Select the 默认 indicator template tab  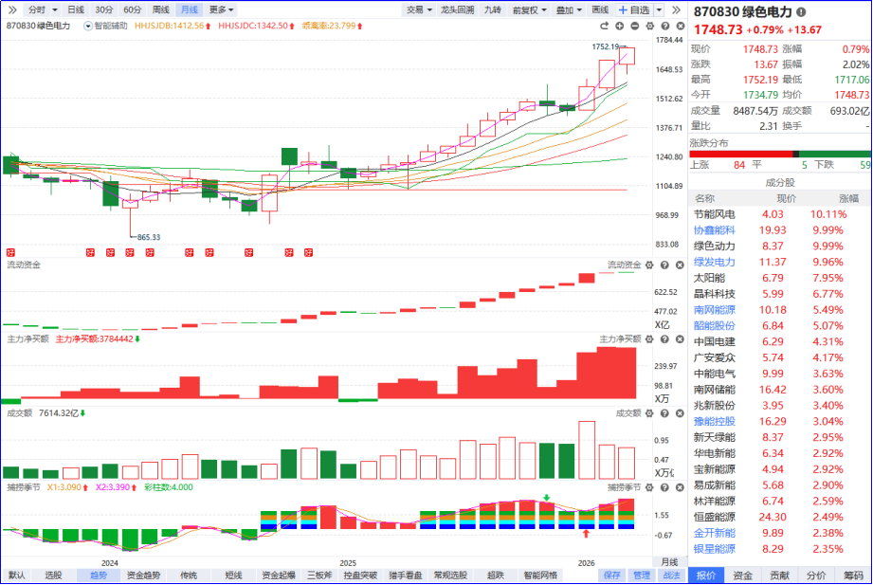[17, 576]
